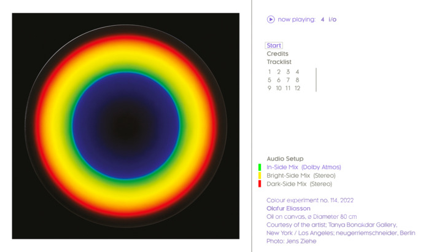Select track 8 in the tracklist

point(297,80)
